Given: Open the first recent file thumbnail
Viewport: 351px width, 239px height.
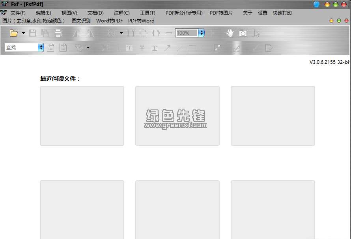Looking at the screenshot, I should [82, 116].
